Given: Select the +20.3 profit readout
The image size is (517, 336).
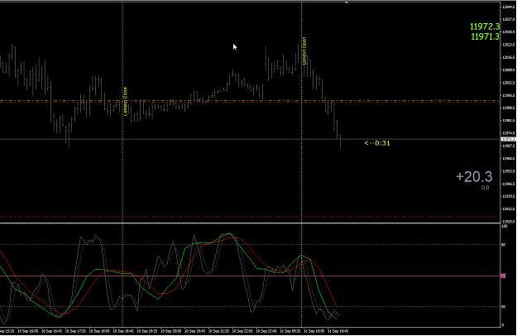Looking at the screenshot, I should pyautogui.click(x=474, y=177).
